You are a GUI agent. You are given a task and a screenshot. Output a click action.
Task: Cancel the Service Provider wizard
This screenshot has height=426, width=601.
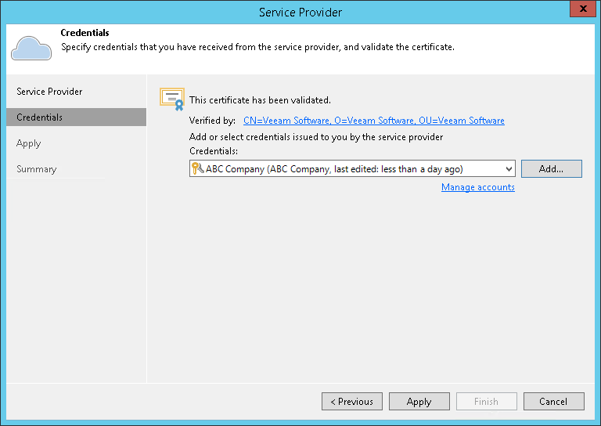[x=553, y=402]
